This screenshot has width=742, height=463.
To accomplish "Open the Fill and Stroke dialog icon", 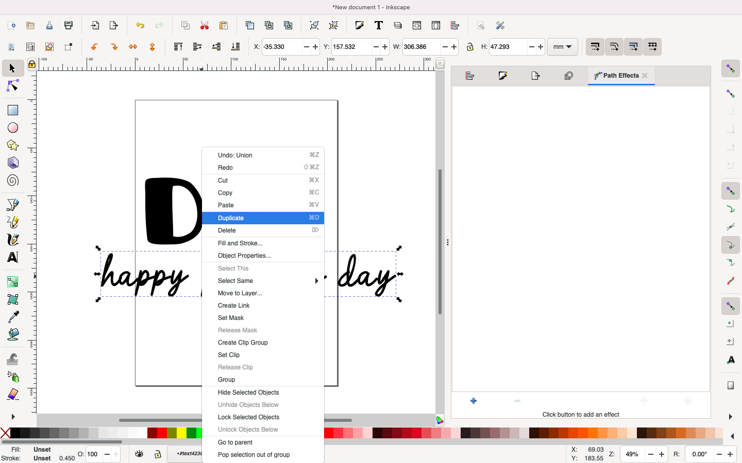I will pyautogui.click(x=359, y=25).
